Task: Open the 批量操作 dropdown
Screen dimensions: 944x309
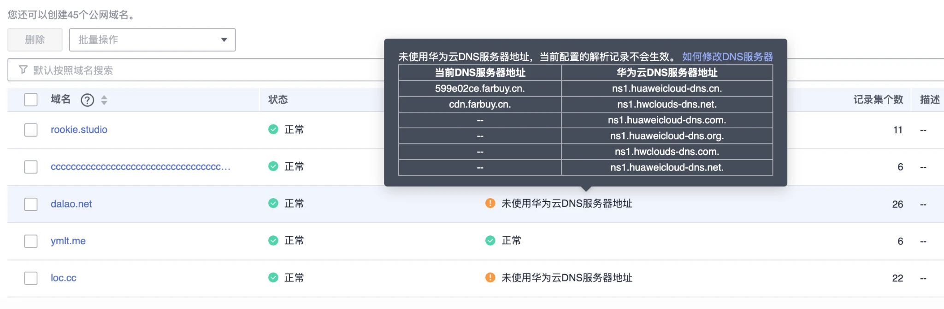Action: tap(152, 40)
